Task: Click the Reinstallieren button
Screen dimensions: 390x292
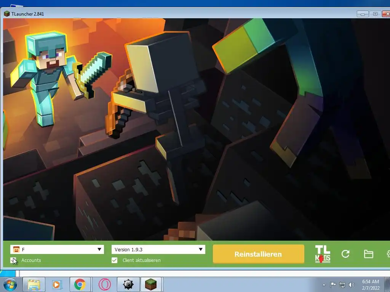Action: click(x=259, y=254)
